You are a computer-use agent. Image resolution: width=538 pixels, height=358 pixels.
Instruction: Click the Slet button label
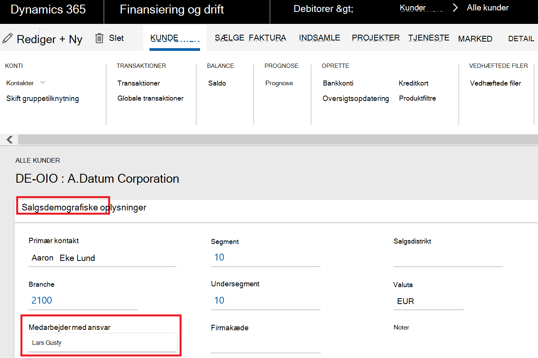click(116, 38)
